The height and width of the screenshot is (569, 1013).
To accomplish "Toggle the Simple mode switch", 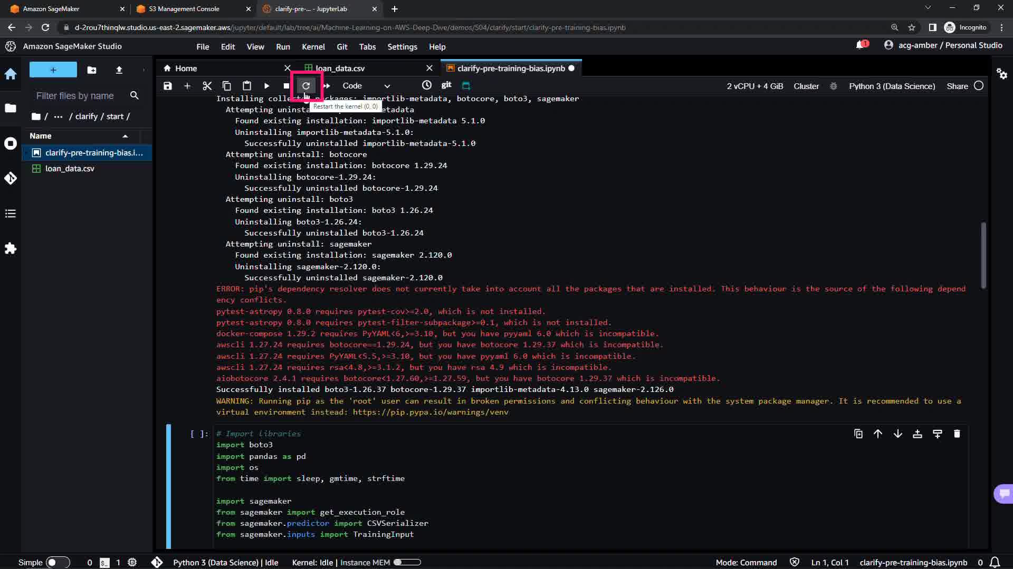I will (58, 562).
